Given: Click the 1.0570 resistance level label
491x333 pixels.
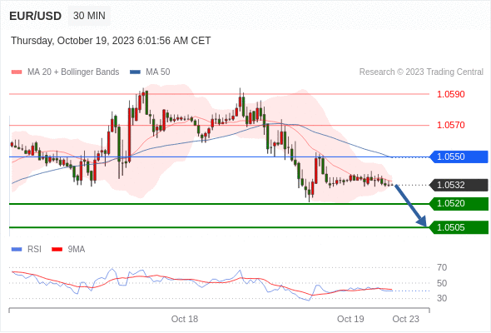Looking at the screenshot, I should tap(450, 126).
